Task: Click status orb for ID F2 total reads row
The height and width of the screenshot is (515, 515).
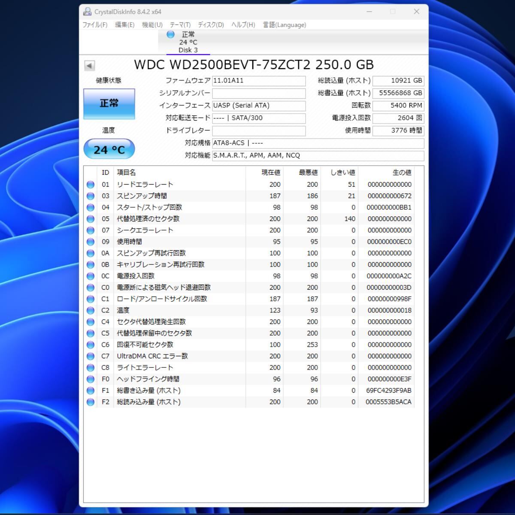Action: [91, 402]
